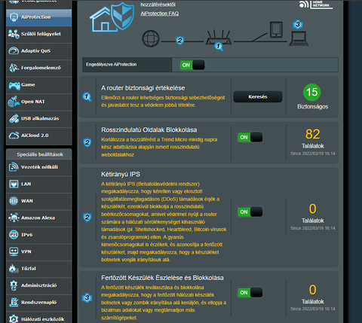The image size is (362, 323).
Task: Click the home shield AiProtection logo
Action: [112, 17]
